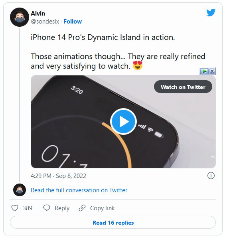This screenshot has height=237, width=225.
Task: Click the Reply speech bubble icon
Action: click(47, 208)
